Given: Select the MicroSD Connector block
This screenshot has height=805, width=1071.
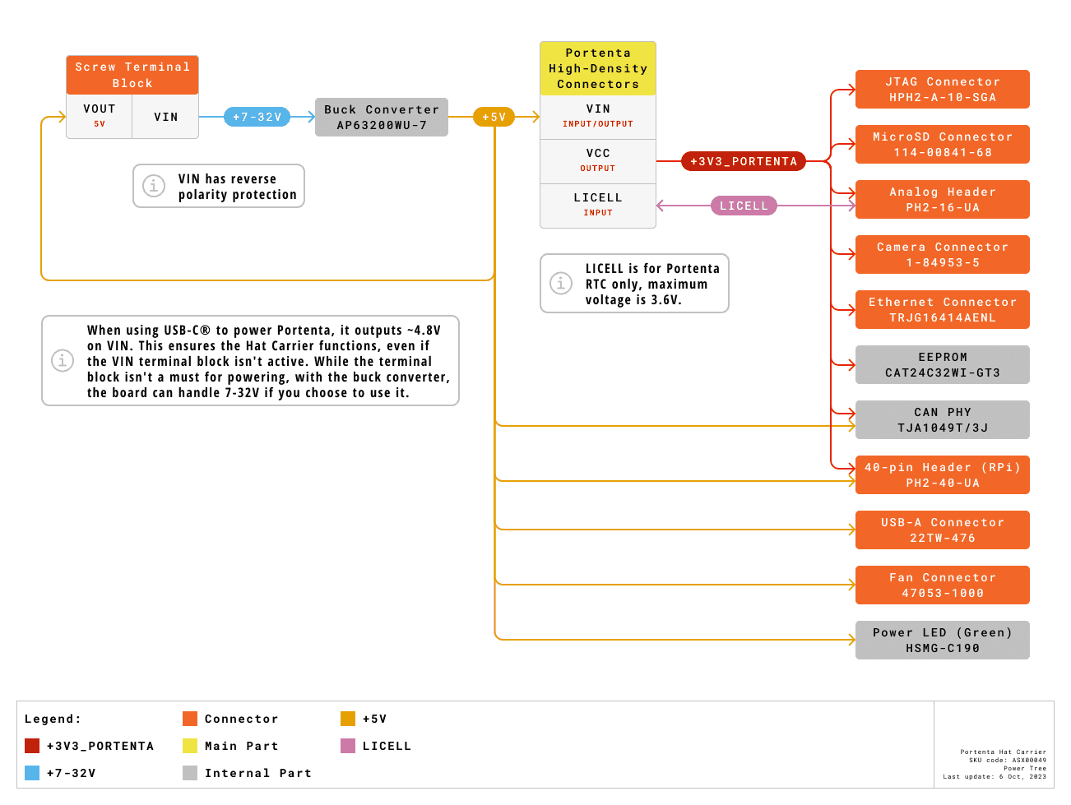Looking at the screenshot, I should 942,145.
